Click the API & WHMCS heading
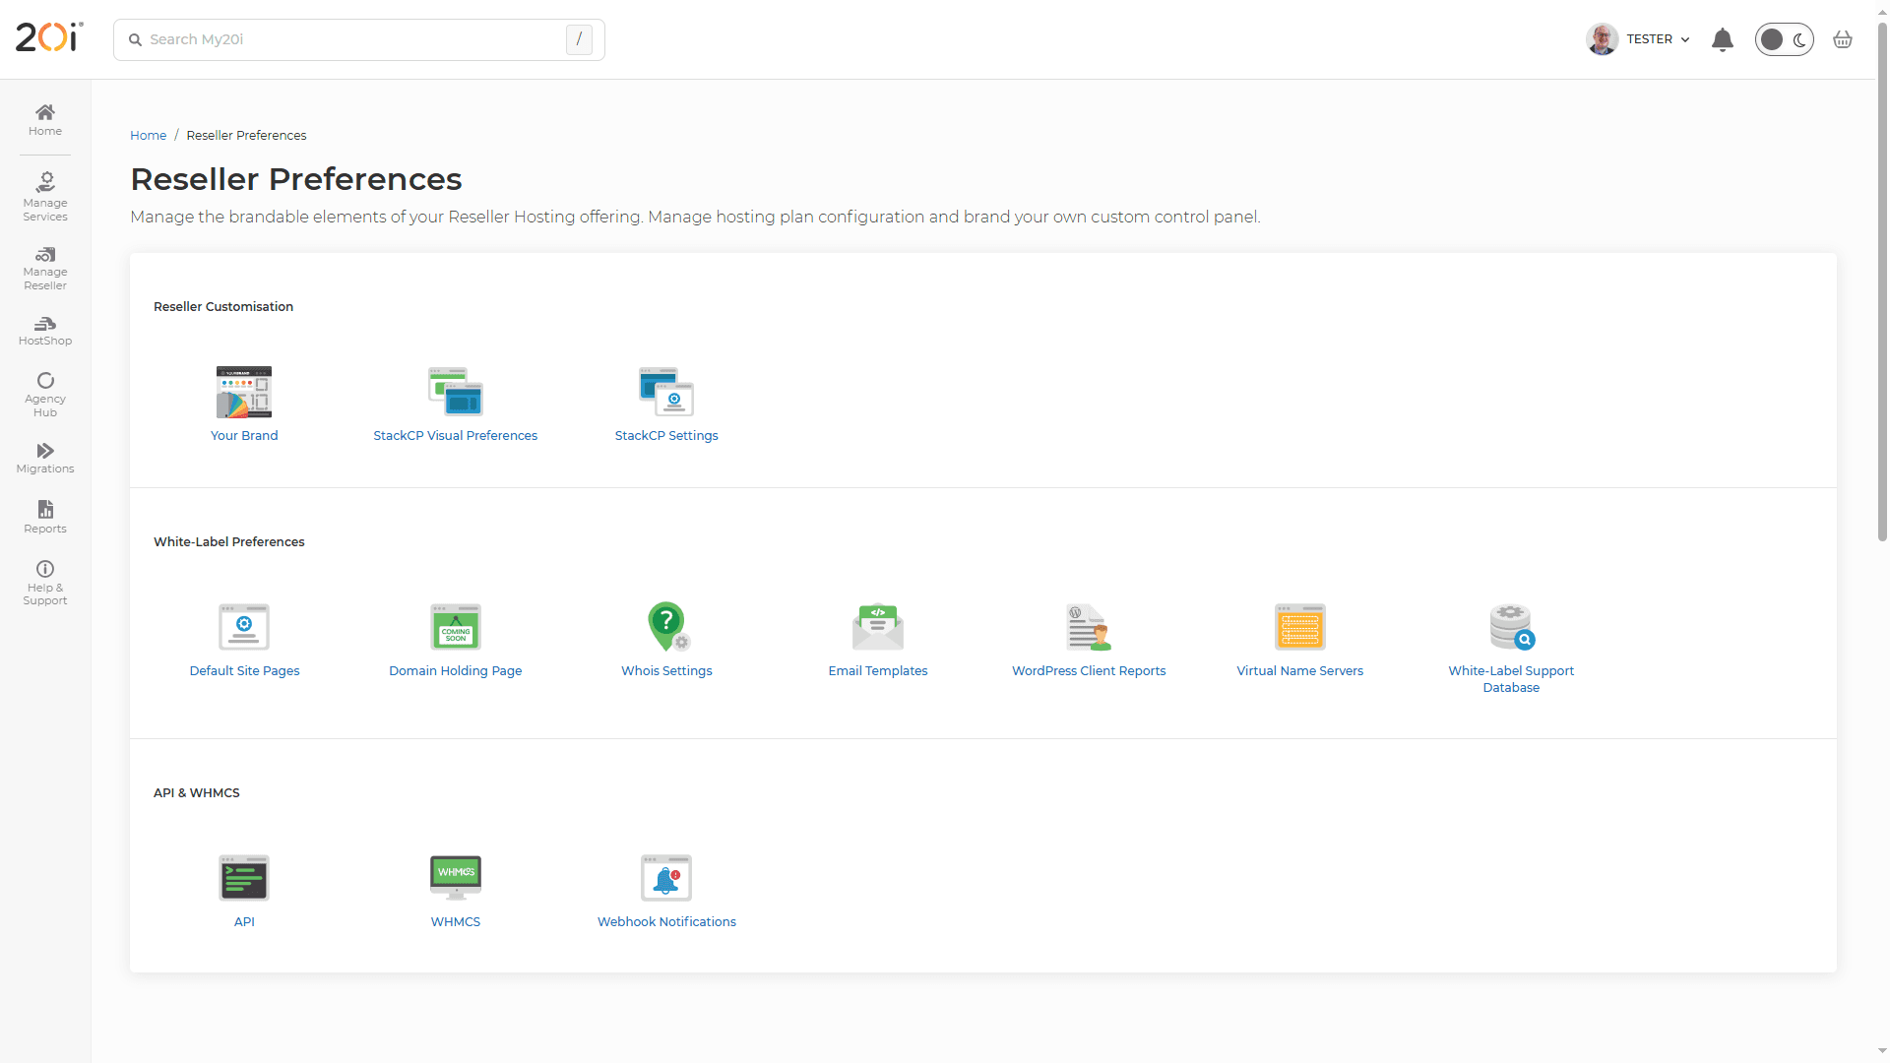Screen dimensions: 1890x1063 point(197,793)
